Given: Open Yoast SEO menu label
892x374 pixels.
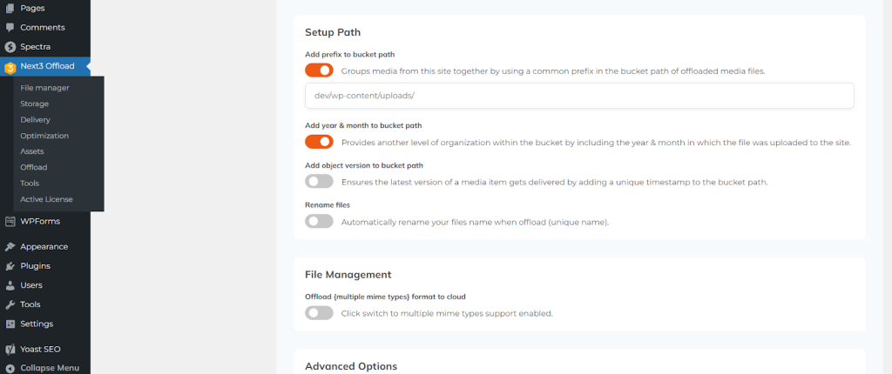Looking at the screenshot, I should point(40,349).
